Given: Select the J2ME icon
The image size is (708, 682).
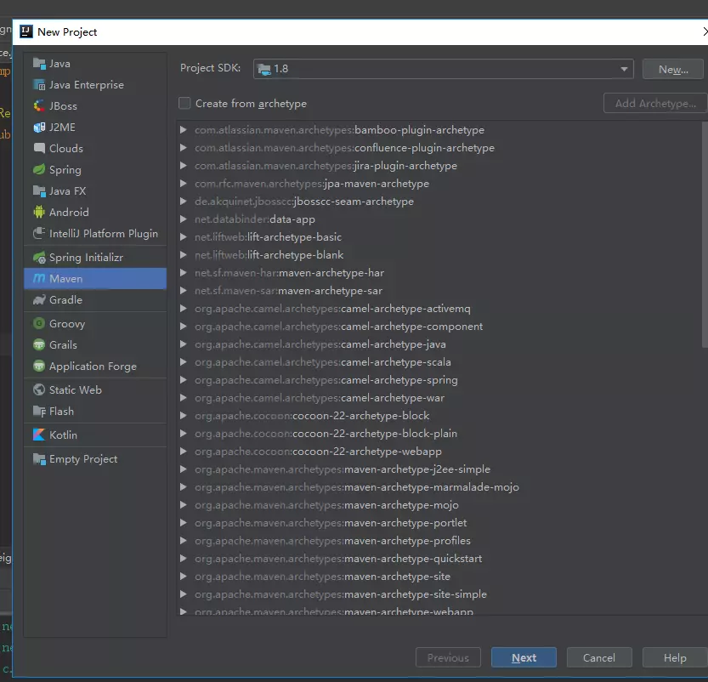Looking at the screenshot, I should (39, 128).
